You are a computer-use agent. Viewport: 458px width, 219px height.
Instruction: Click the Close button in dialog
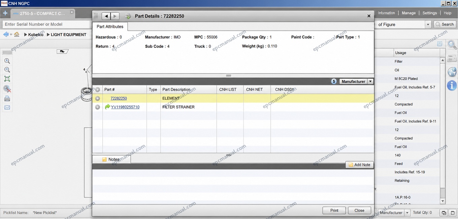pos(359,210)
